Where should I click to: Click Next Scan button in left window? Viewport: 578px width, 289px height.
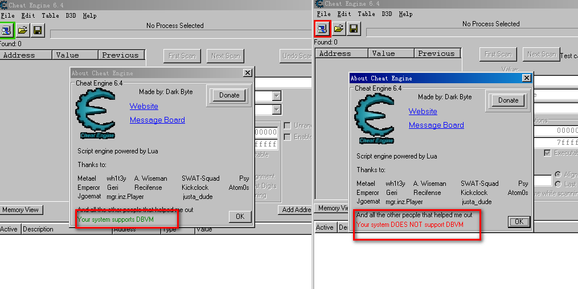(226, 56)
